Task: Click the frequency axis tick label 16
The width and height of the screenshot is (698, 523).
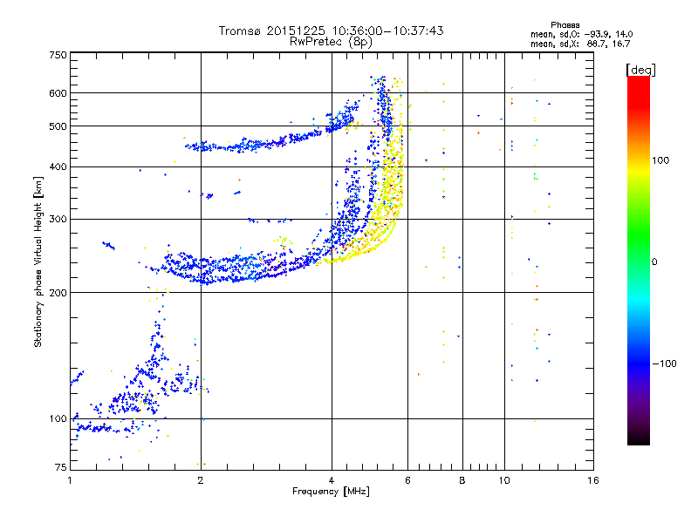Action: coord(593,480)
